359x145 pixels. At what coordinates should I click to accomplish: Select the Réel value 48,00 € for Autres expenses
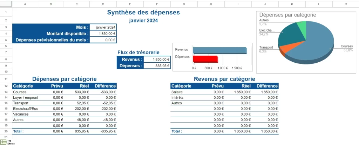point(77,120)
